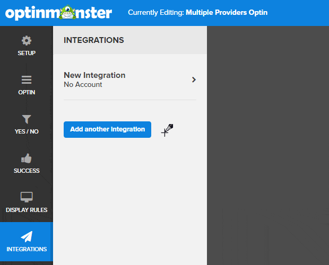Click the INTEGRATIONS panel heading
Image resolution: width=329 pixels, height=265 pixels.
point(94,40)
